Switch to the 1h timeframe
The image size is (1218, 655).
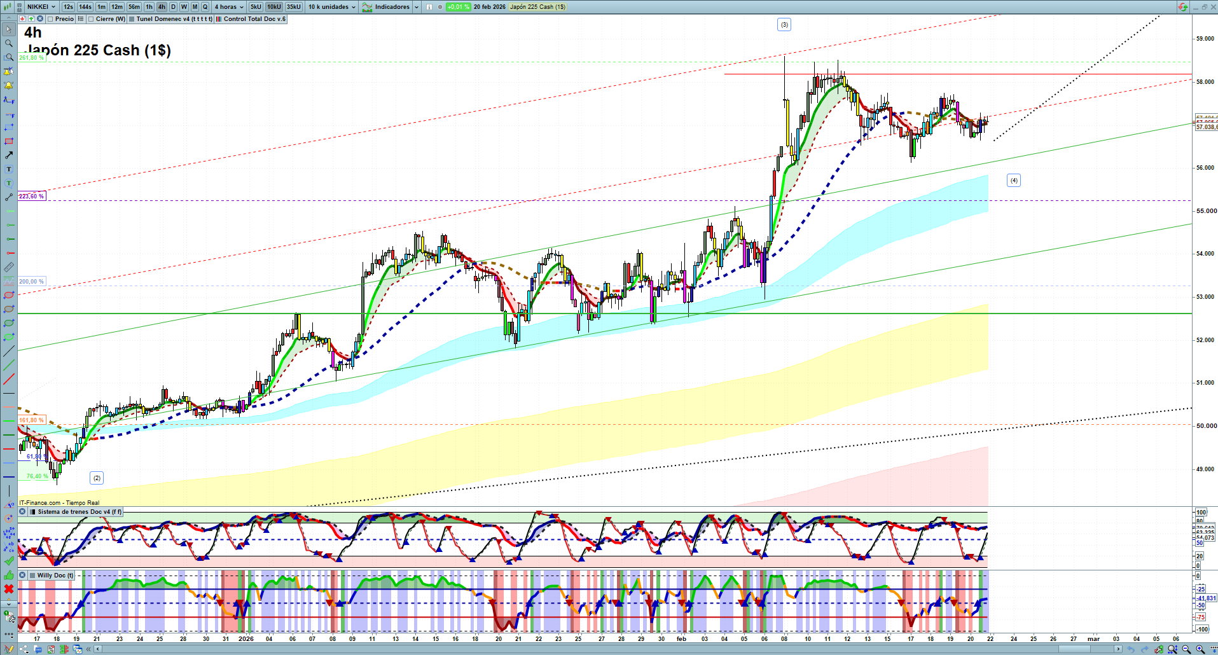[x=149, y=7]
